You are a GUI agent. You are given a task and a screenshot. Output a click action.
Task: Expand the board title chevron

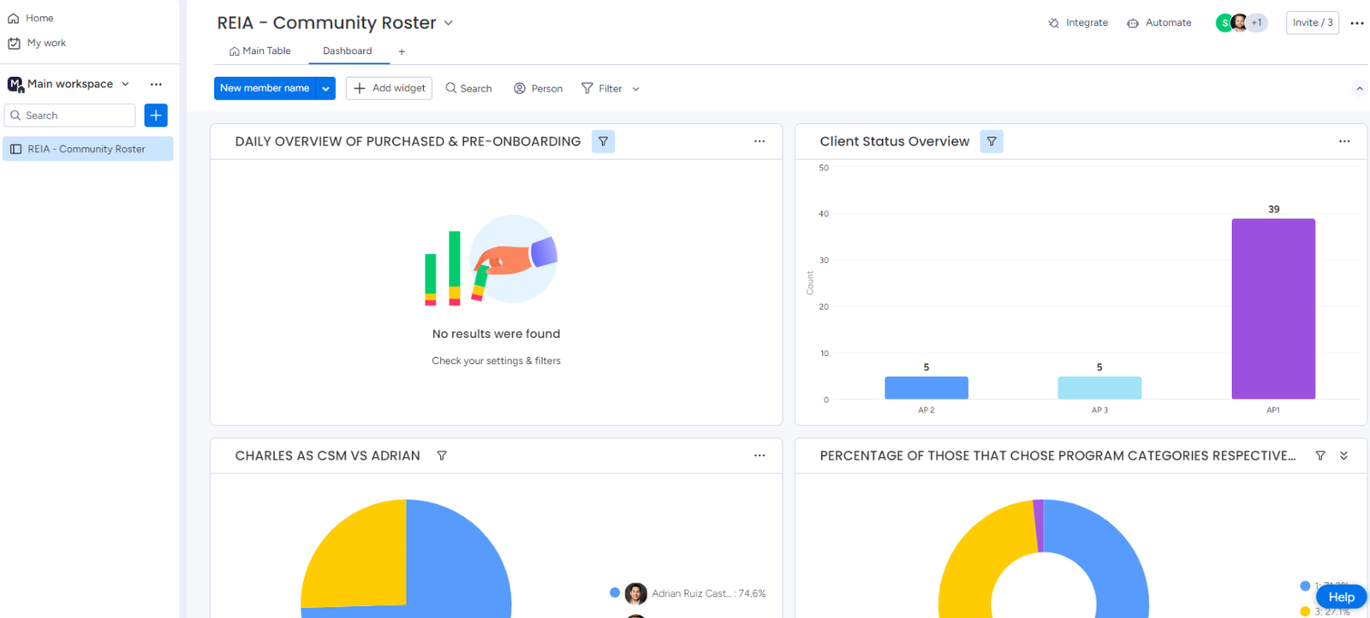coord(449,23)
